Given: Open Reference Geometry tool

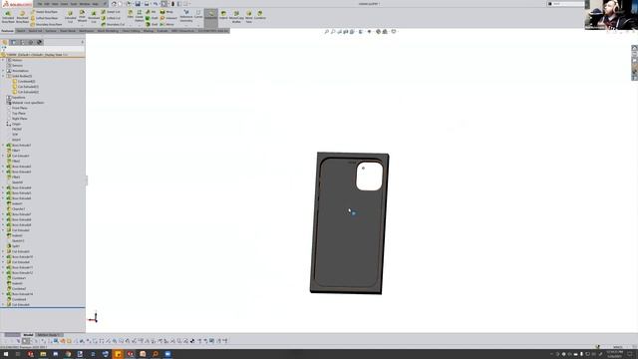Looking at the screenshot, I should [x=186, y=16].
